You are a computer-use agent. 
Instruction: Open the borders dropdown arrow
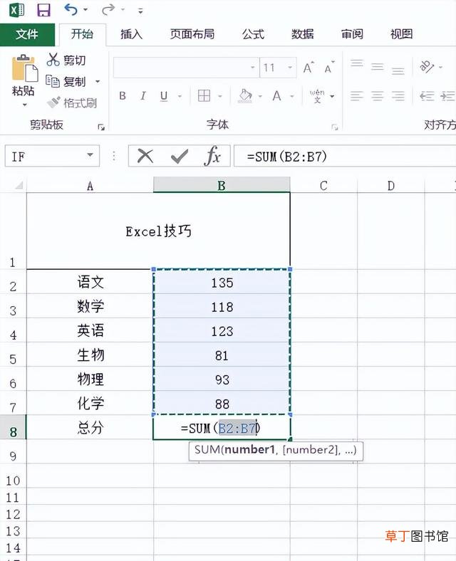click(220, 96)
